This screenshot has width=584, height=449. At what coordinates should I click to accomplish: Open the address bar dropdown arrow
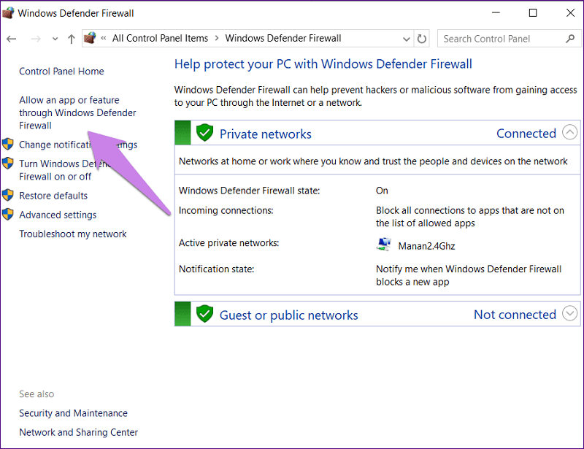pyautogui.click(x=406, y=38)
